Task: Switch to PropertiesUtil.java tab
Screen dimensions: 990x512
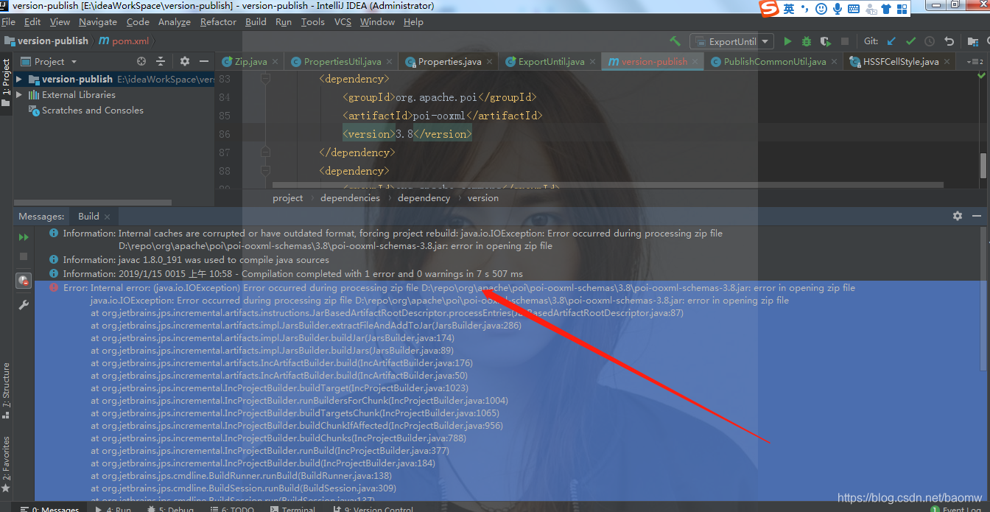Action: [342, 61]
